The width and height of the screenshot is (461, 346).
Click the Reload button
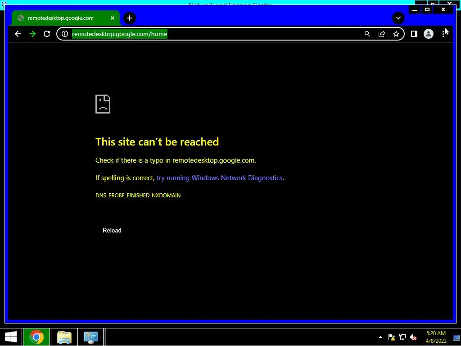tap(112, 230)
